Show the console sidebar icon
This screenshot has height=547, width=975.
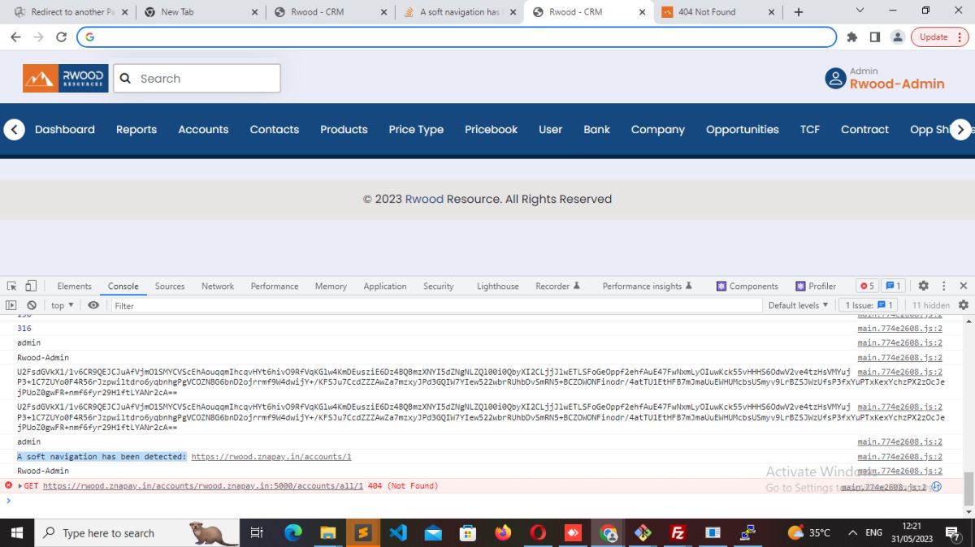pos(11,305)
